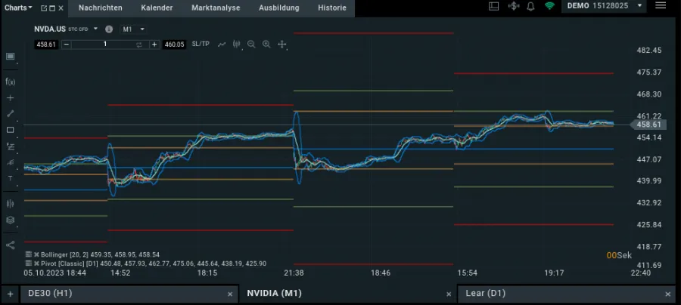Switch to the Marktanalyse tab

coord(216,8)
